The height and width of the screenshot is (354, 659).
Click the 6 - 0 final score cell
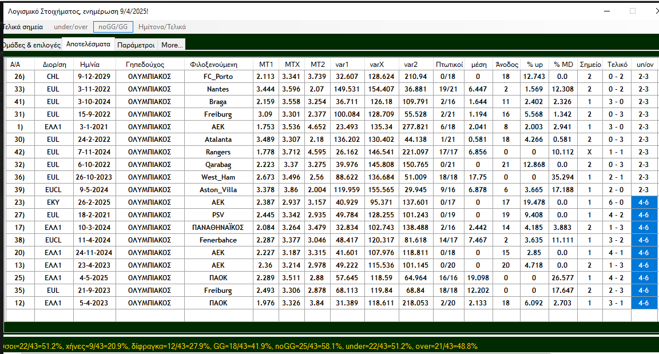click(x=617, y=202)
